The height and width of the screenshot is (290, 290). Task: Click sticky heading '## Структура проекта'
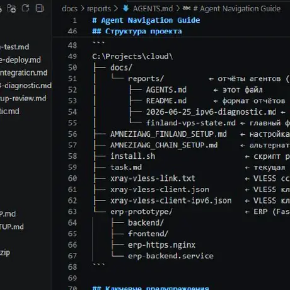(x=137, y=32)
